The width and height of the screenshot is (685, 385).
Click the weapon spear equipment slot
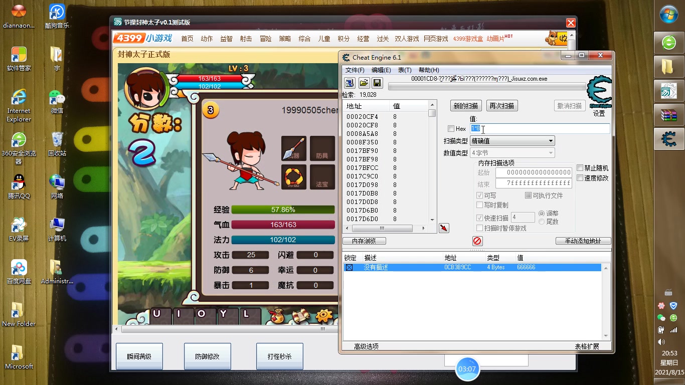[294, 149]
